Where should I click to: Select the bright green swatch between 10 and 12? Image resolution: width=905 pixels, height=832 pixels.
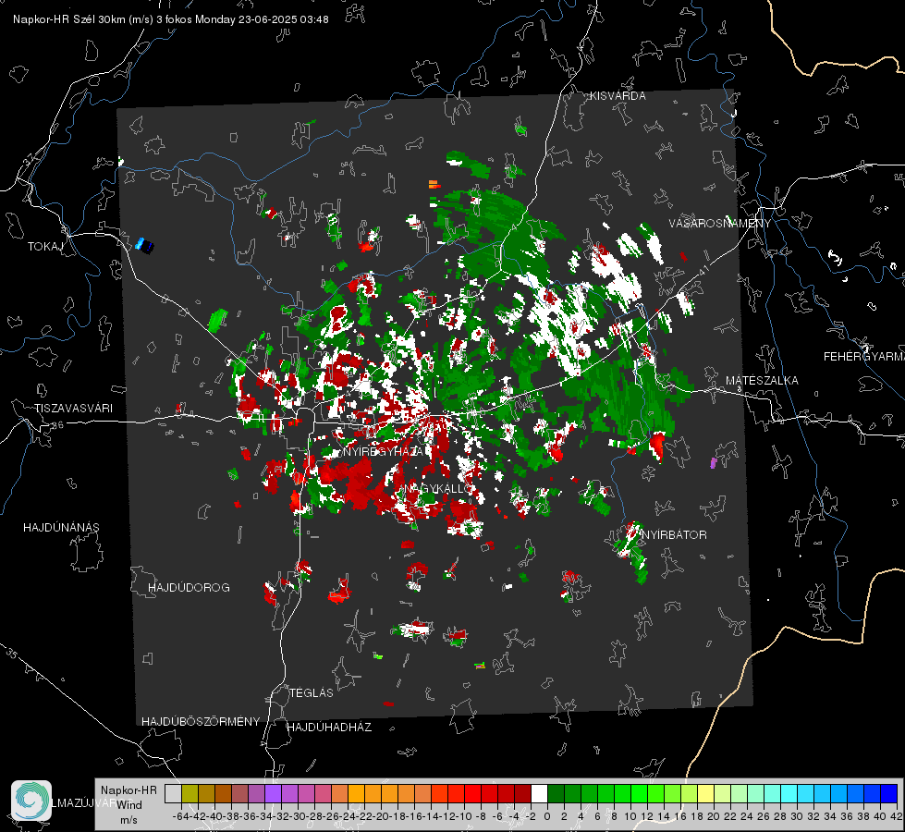(639, 793)
